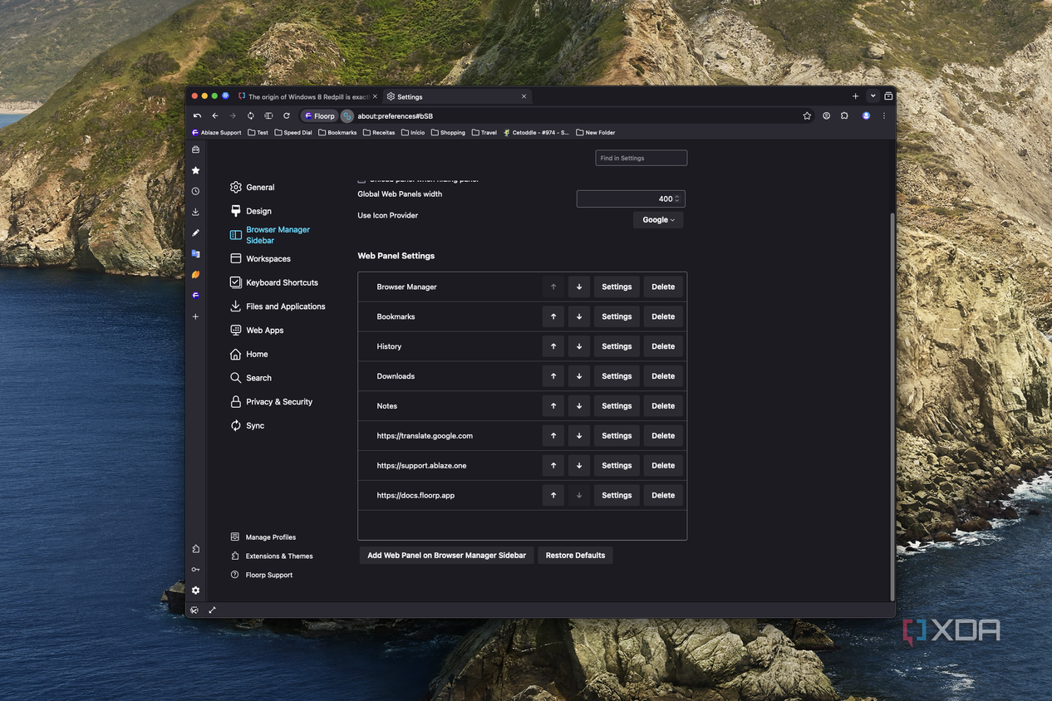1052x701 pixels.
Task: Open settings gear icon at sidebar bottom
Action: point(195,590)
